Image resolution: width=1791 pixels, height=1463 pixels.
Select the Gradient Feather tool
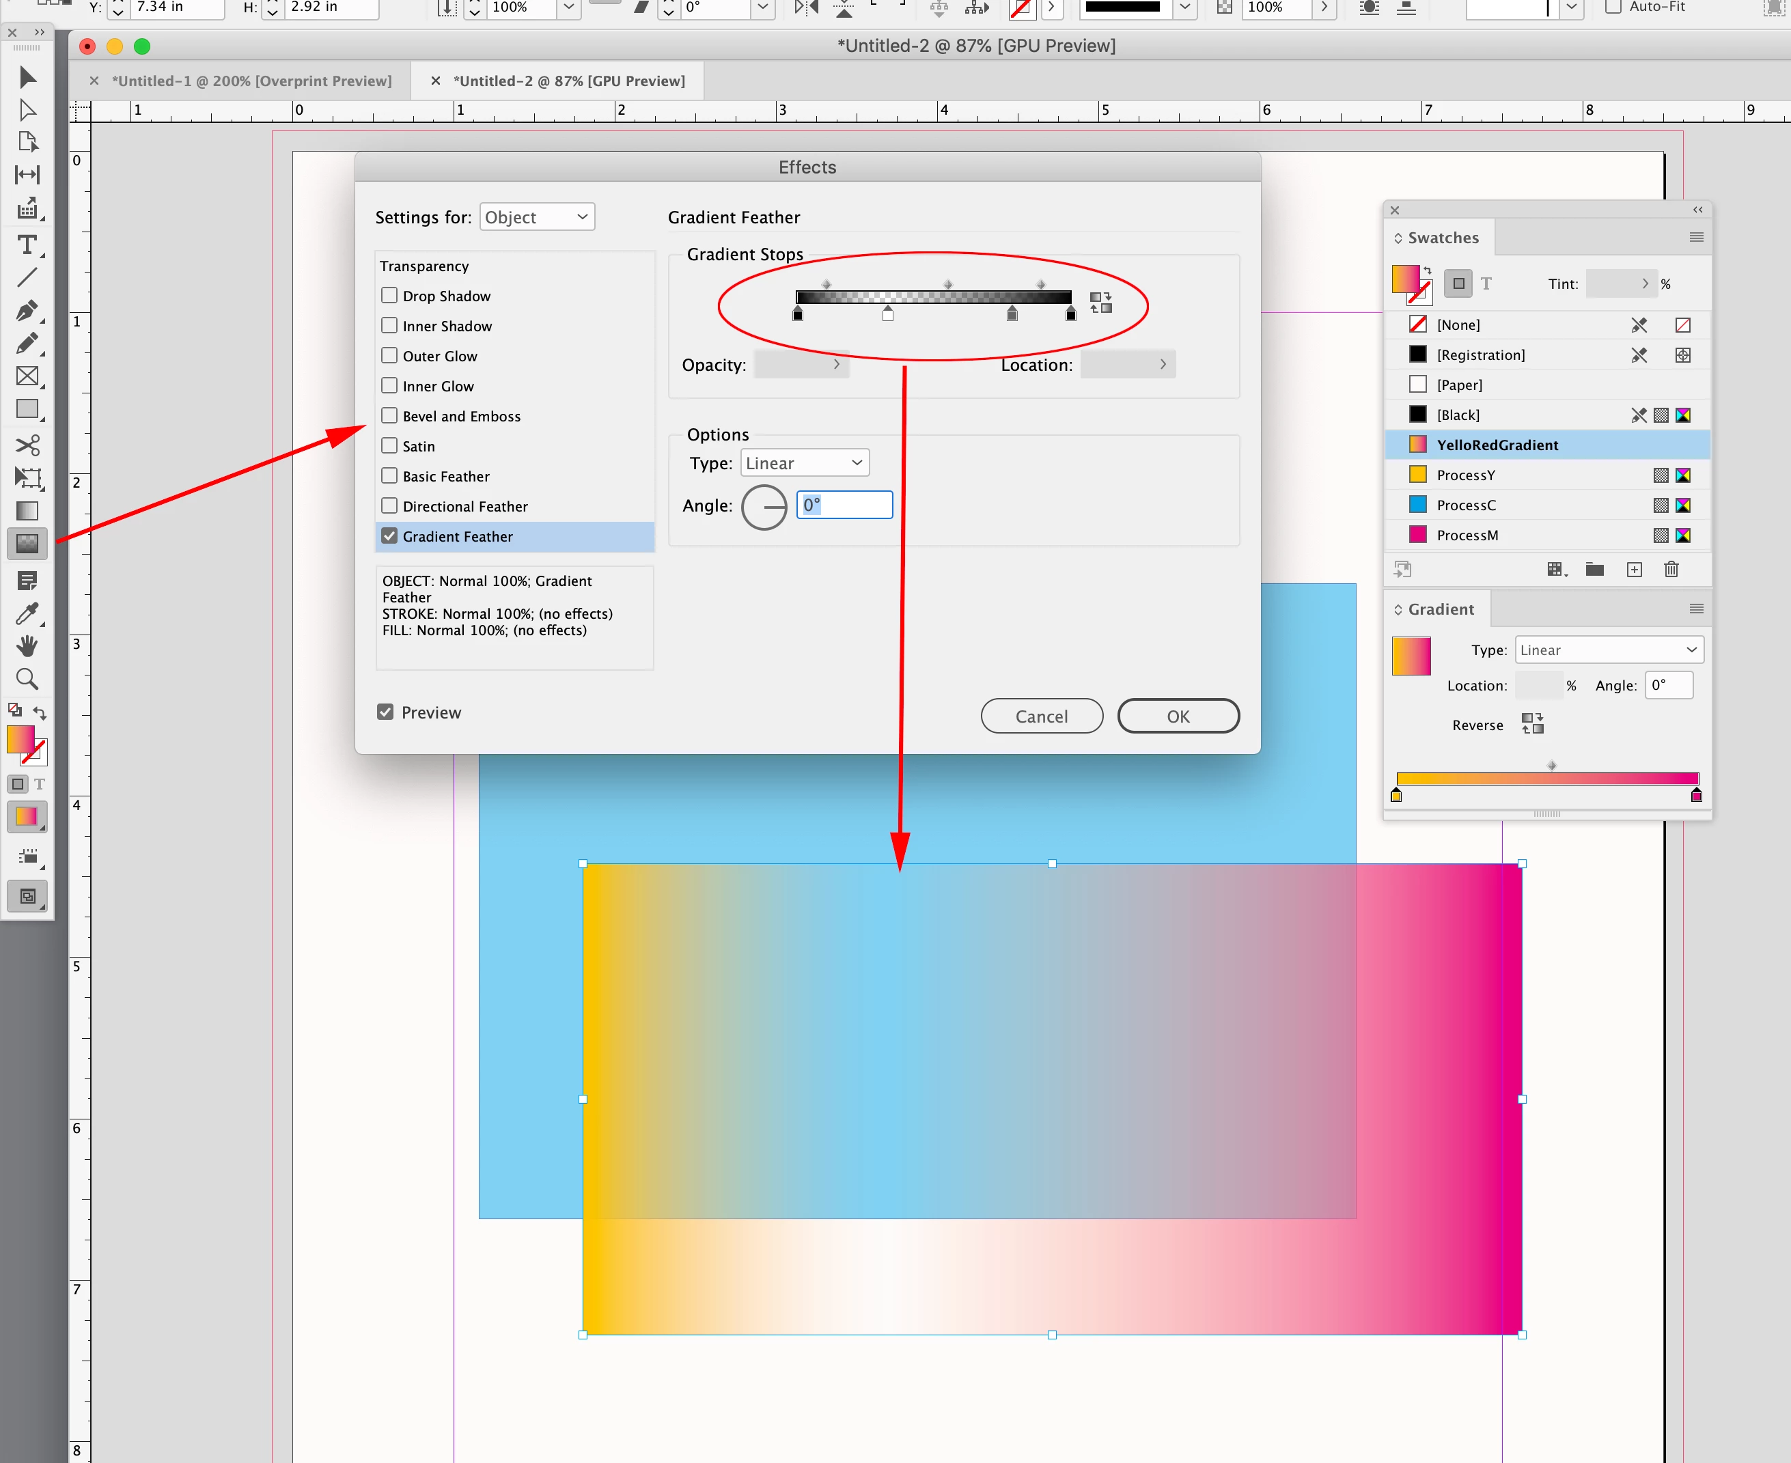point(27,544)
